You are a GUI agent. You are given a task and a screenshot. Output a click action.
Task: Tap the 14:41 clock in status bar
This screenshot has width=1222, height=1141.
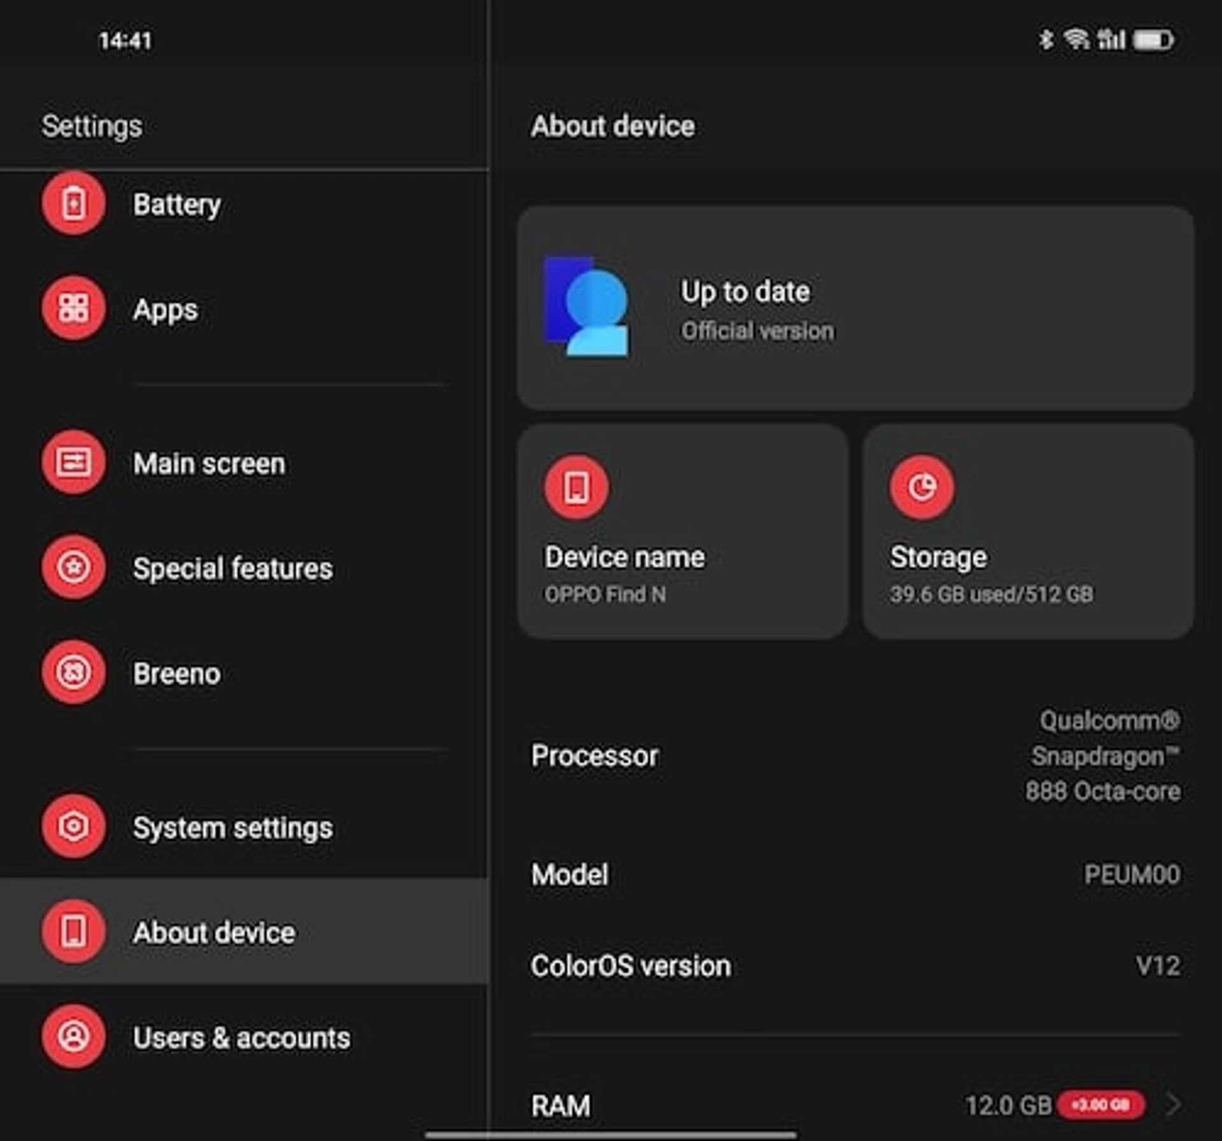click(x=125, y=41)
